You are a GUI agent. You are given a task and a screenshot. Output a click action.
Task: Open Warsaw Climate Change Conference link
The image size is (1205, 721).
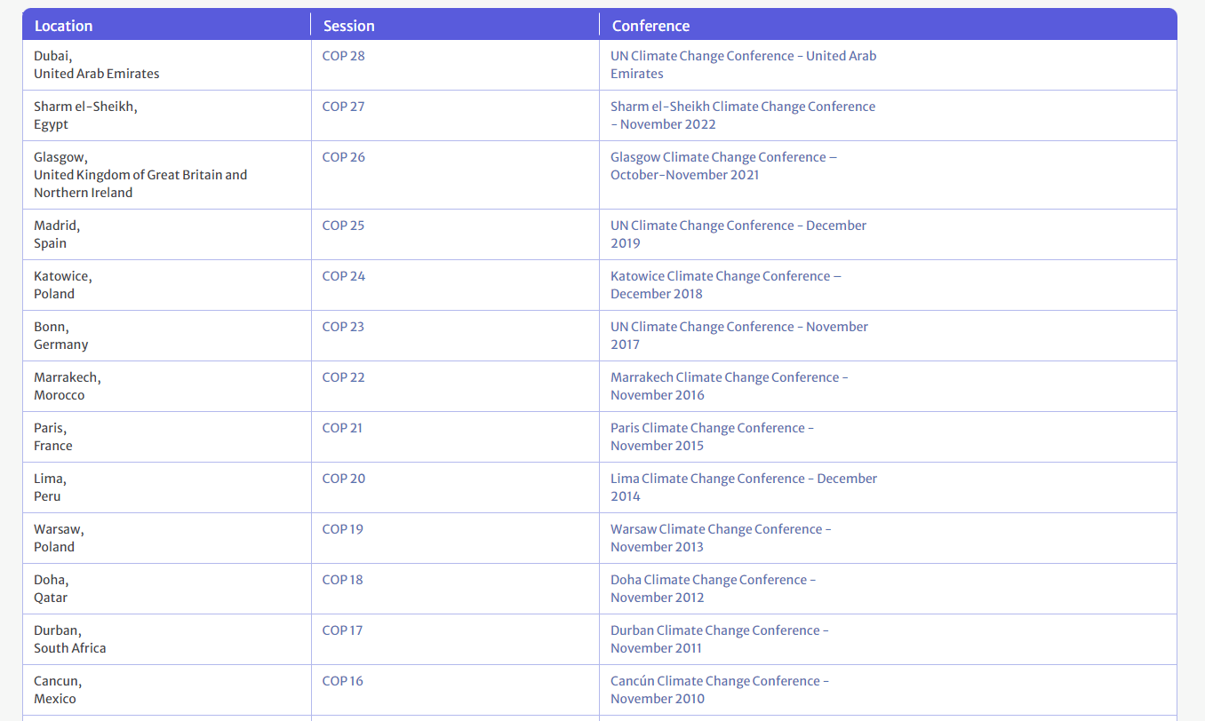click(x=722, y=538)
